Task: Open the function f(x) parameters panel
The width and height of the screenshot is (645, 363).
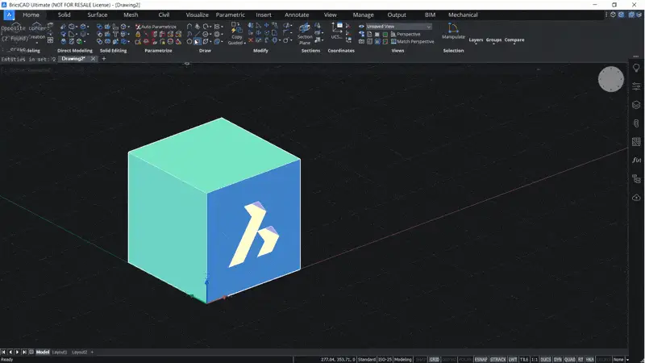Action: (x=636, y=161)
